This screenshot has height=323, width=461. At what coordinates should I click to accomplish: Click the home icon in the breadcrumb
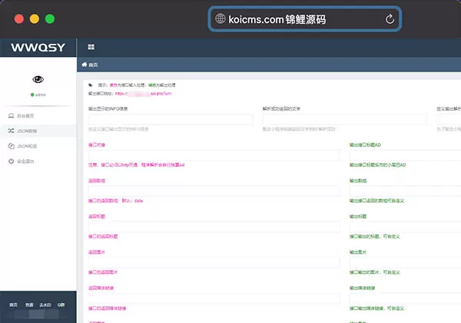coord(85,65)
